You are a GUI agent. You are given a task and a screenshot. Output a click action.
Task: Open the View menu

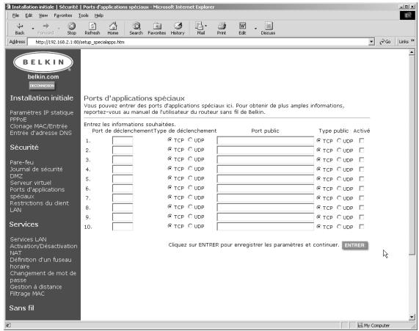(x=43, y=15)
